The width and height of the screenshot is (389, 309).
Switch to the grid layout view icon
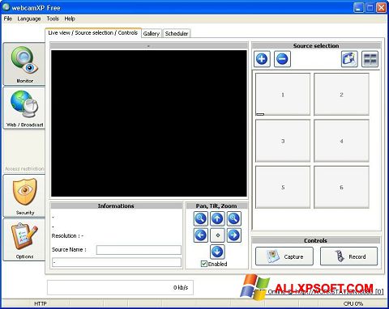click(370, 59)
